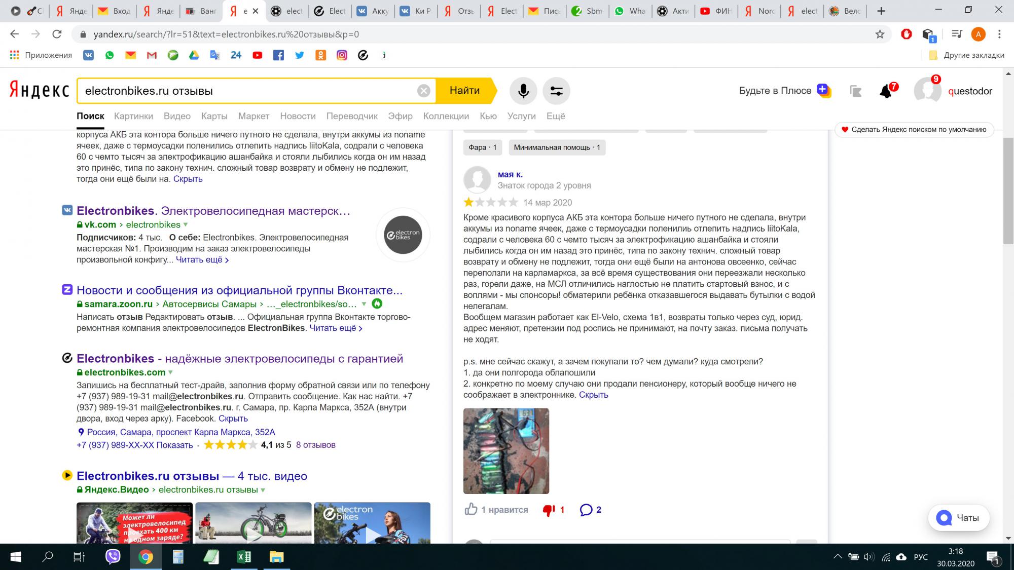
Task: Open Odnoklassniki bookmark icon
Action: pos(320,55)
